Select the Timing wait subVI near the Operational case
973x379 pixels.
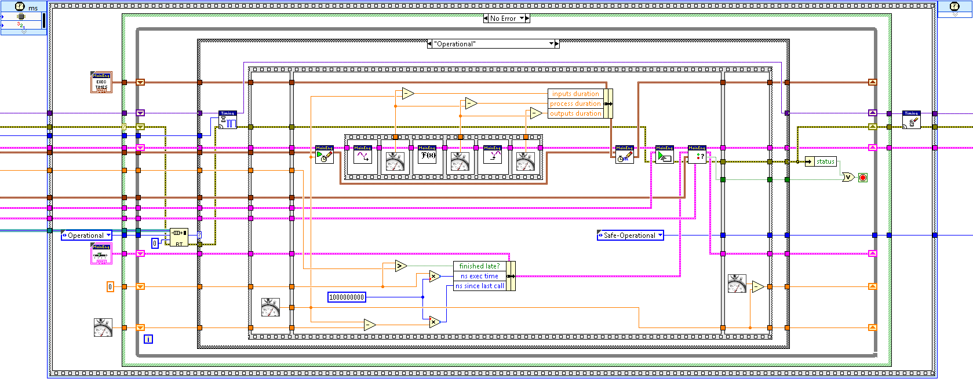228,120
